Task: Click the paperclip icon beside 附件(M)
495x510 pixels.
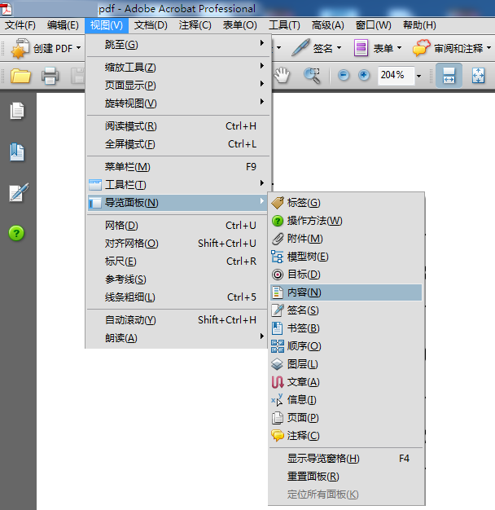Action: point(278,239)
